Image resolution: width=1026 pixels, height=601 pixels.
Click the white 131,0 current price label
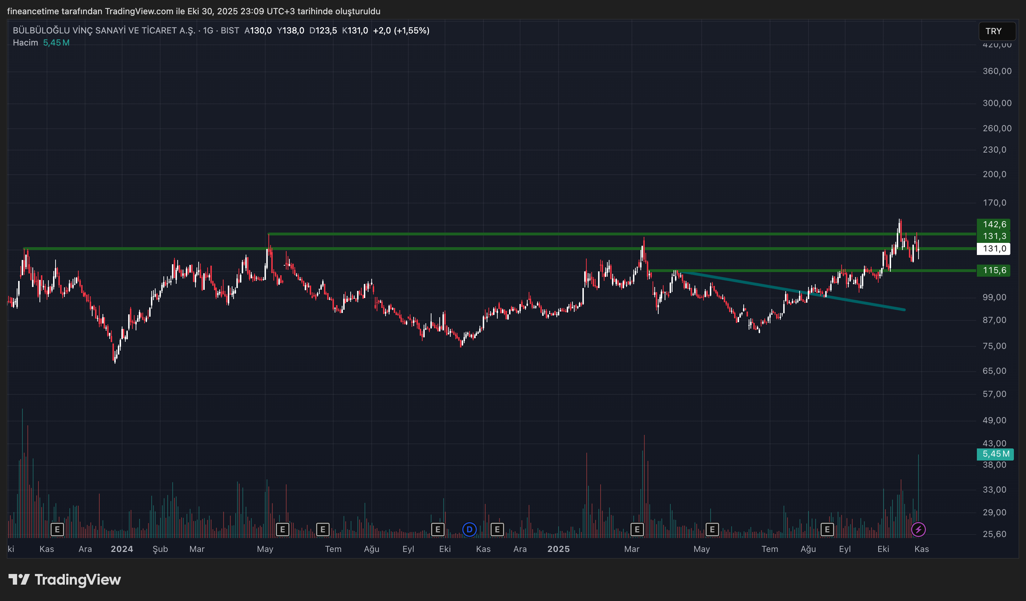(x=994, y=249)
